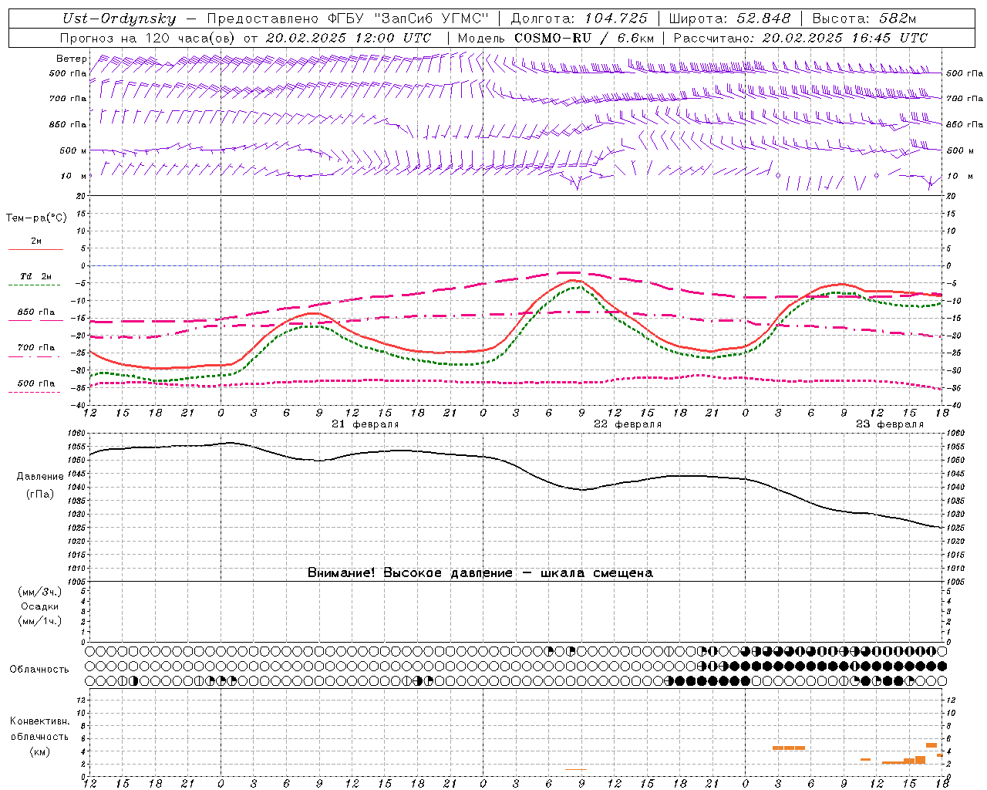Image resolution: width=987 pixels, height=790 pixels.
Task: Select the Широта: 52.848 value
Action: [729, 19]
